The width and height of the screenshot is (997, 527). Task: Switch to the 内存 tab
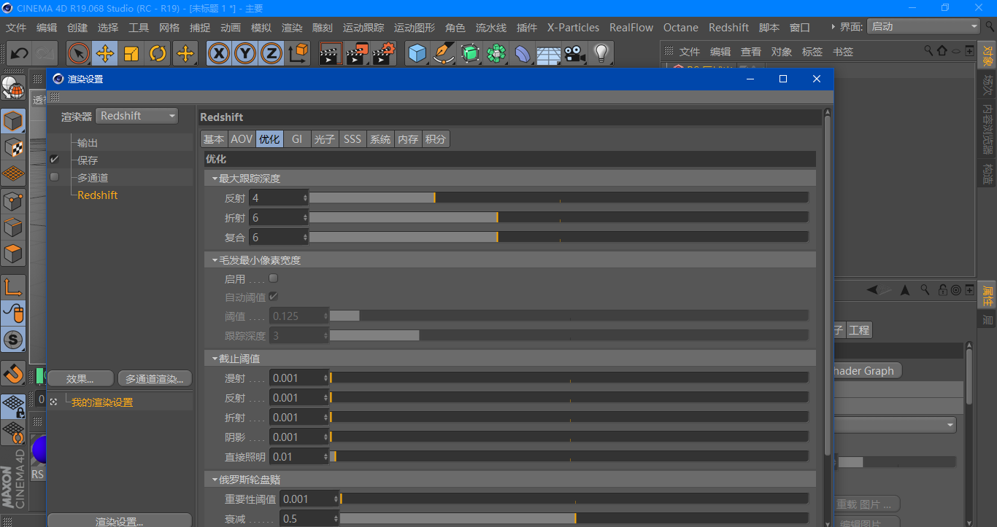(408, 139)
